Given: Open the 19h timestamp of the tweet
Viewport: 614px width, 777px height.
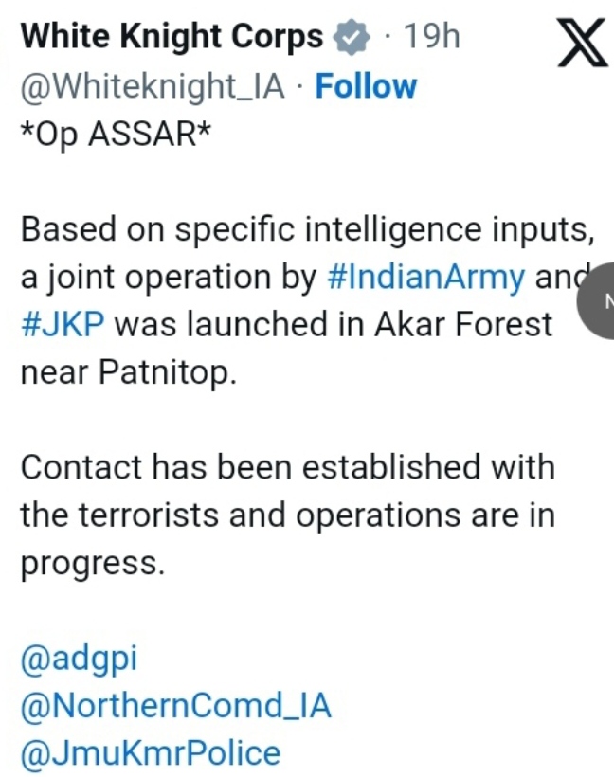Looking at the screenshot, I should click(431, 37).
